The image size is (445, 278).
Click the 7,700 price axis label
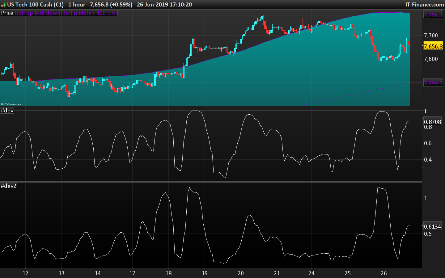[431, 36]
